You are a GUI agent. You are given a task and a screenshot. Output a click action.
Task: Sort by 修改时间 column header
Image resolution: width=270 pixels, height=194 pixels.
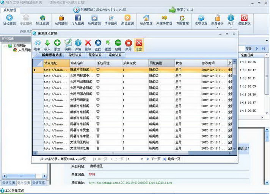214,63
